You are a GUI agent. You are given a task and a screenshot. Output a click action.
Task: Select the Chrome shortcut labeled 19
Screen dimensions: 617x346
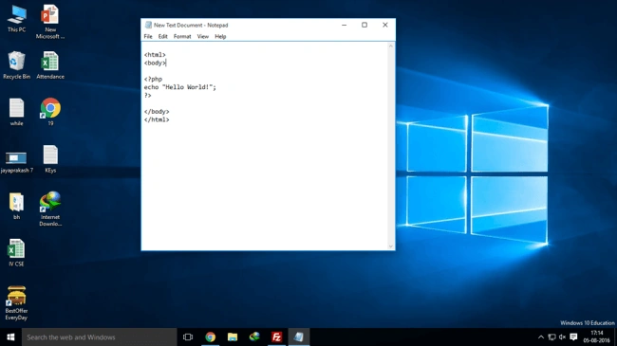click(50, 112)
